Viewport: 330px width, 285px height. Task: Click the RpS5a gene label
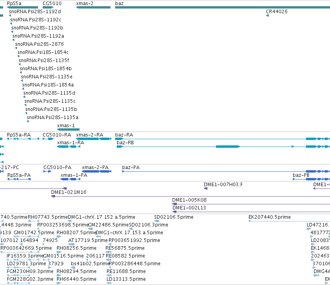[14, 3]
